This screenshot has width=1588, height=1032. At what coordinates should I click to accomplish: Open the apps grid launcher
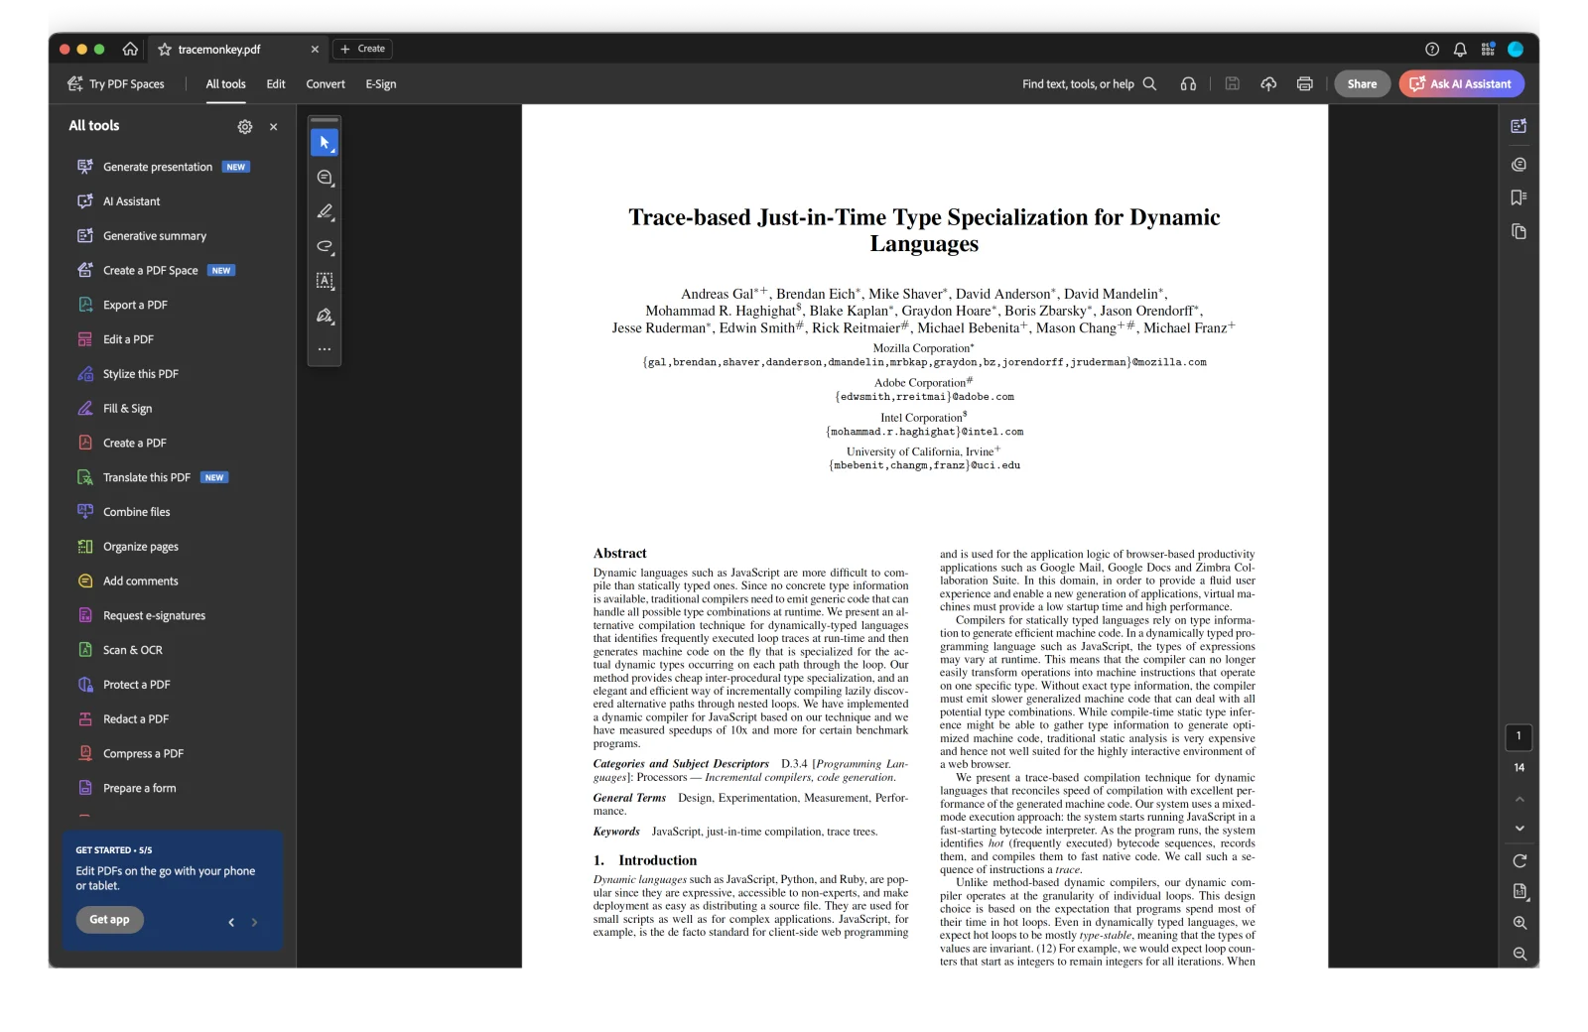[1488, 49]
